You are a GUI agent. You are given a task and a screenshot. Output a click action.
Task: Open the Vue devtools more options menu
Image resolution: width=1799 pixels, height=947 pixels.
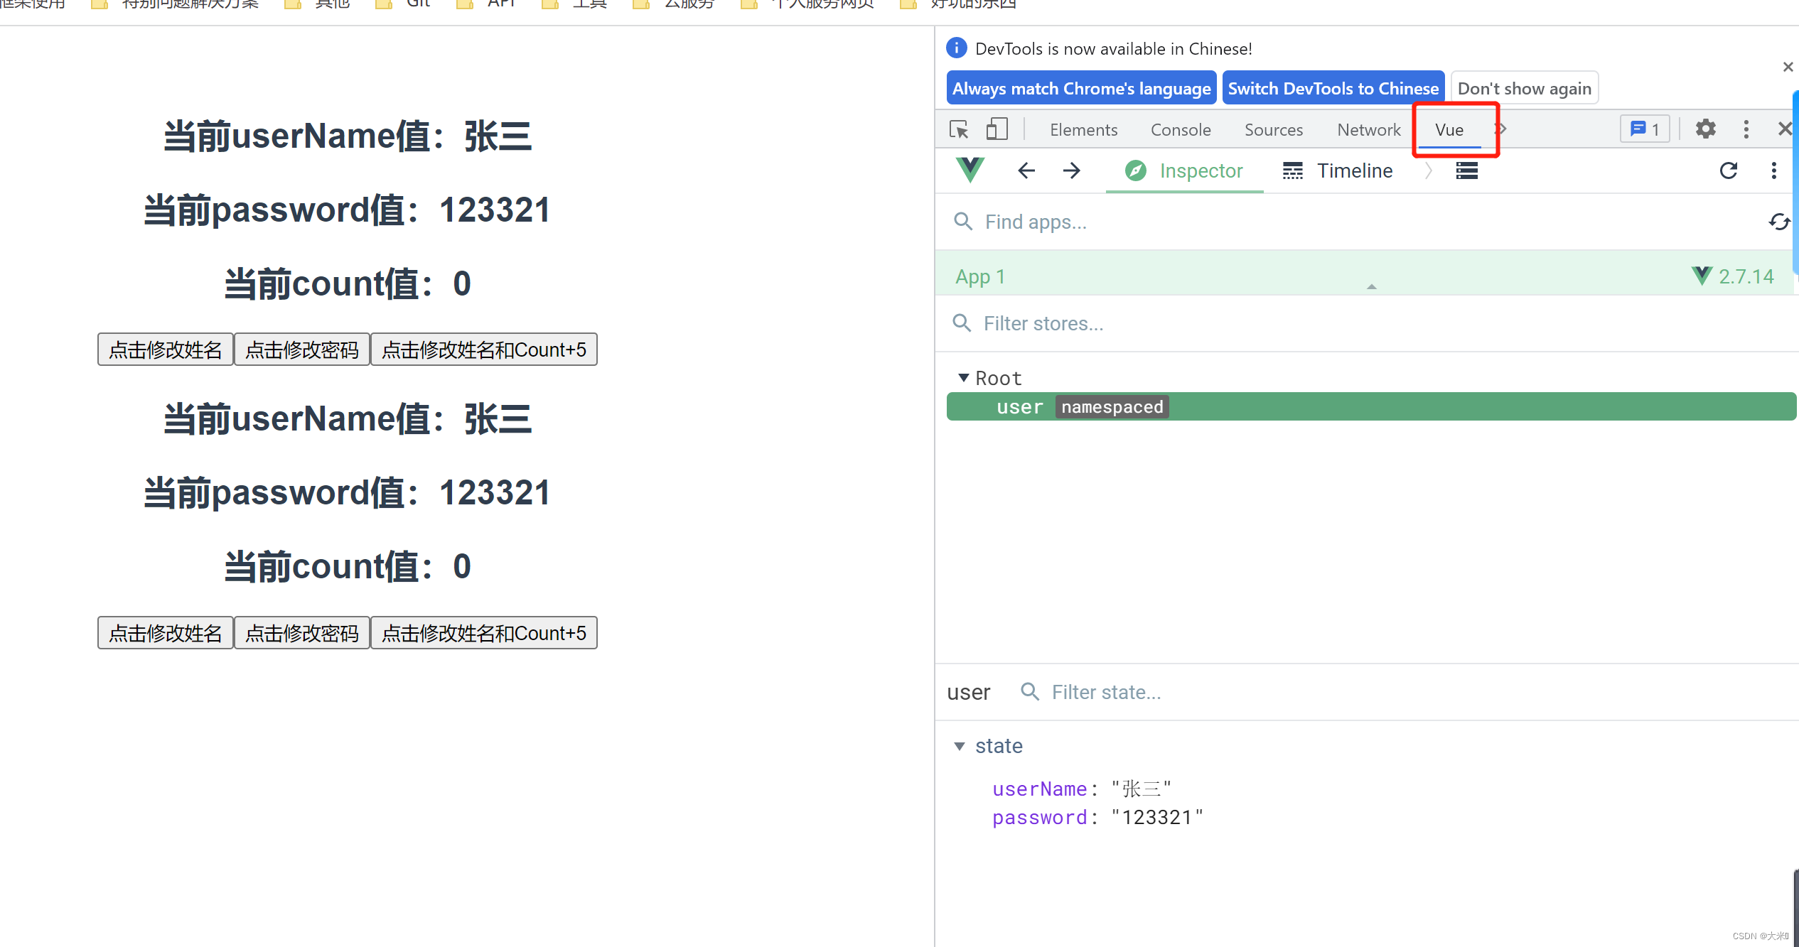click(1773, 171)
